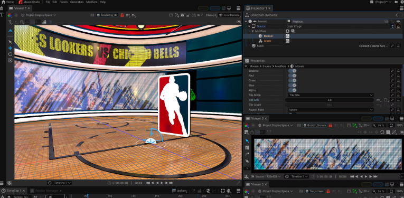Open the Panels menu
The width and height of the screenshot is (404, 198).
[63, 2]
